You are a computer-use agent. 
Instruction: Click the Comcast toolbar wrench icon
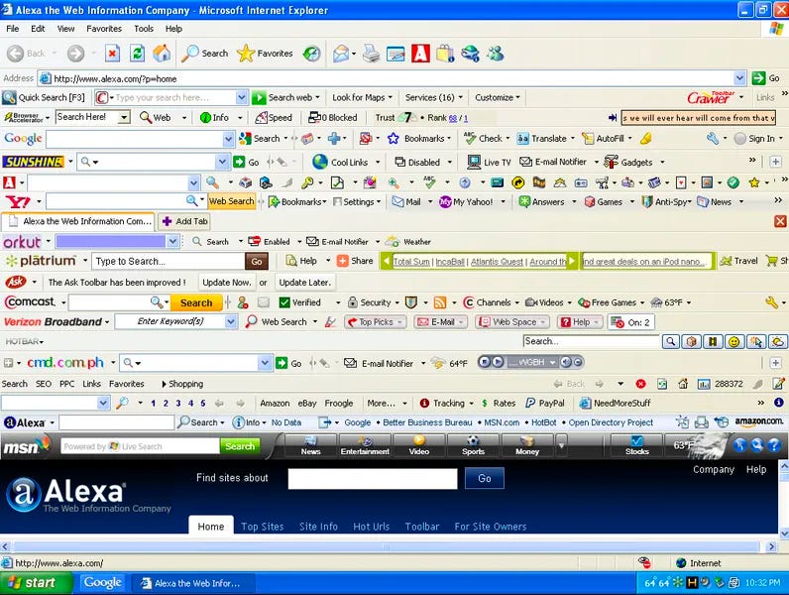click(771, 302)
